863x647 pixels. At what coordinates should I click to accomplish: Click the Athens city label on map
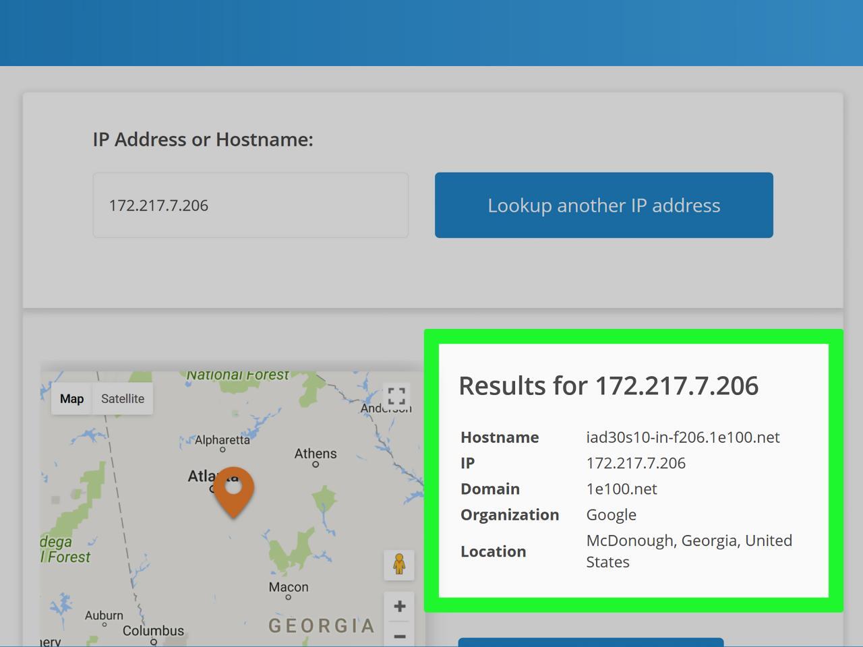pyautogui.click(x=315, y=454)
